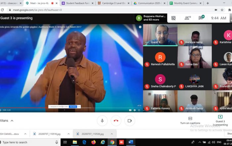Select Ramesh Pullabhotla participant tile
232x146 pixels.
coord(160,57)
